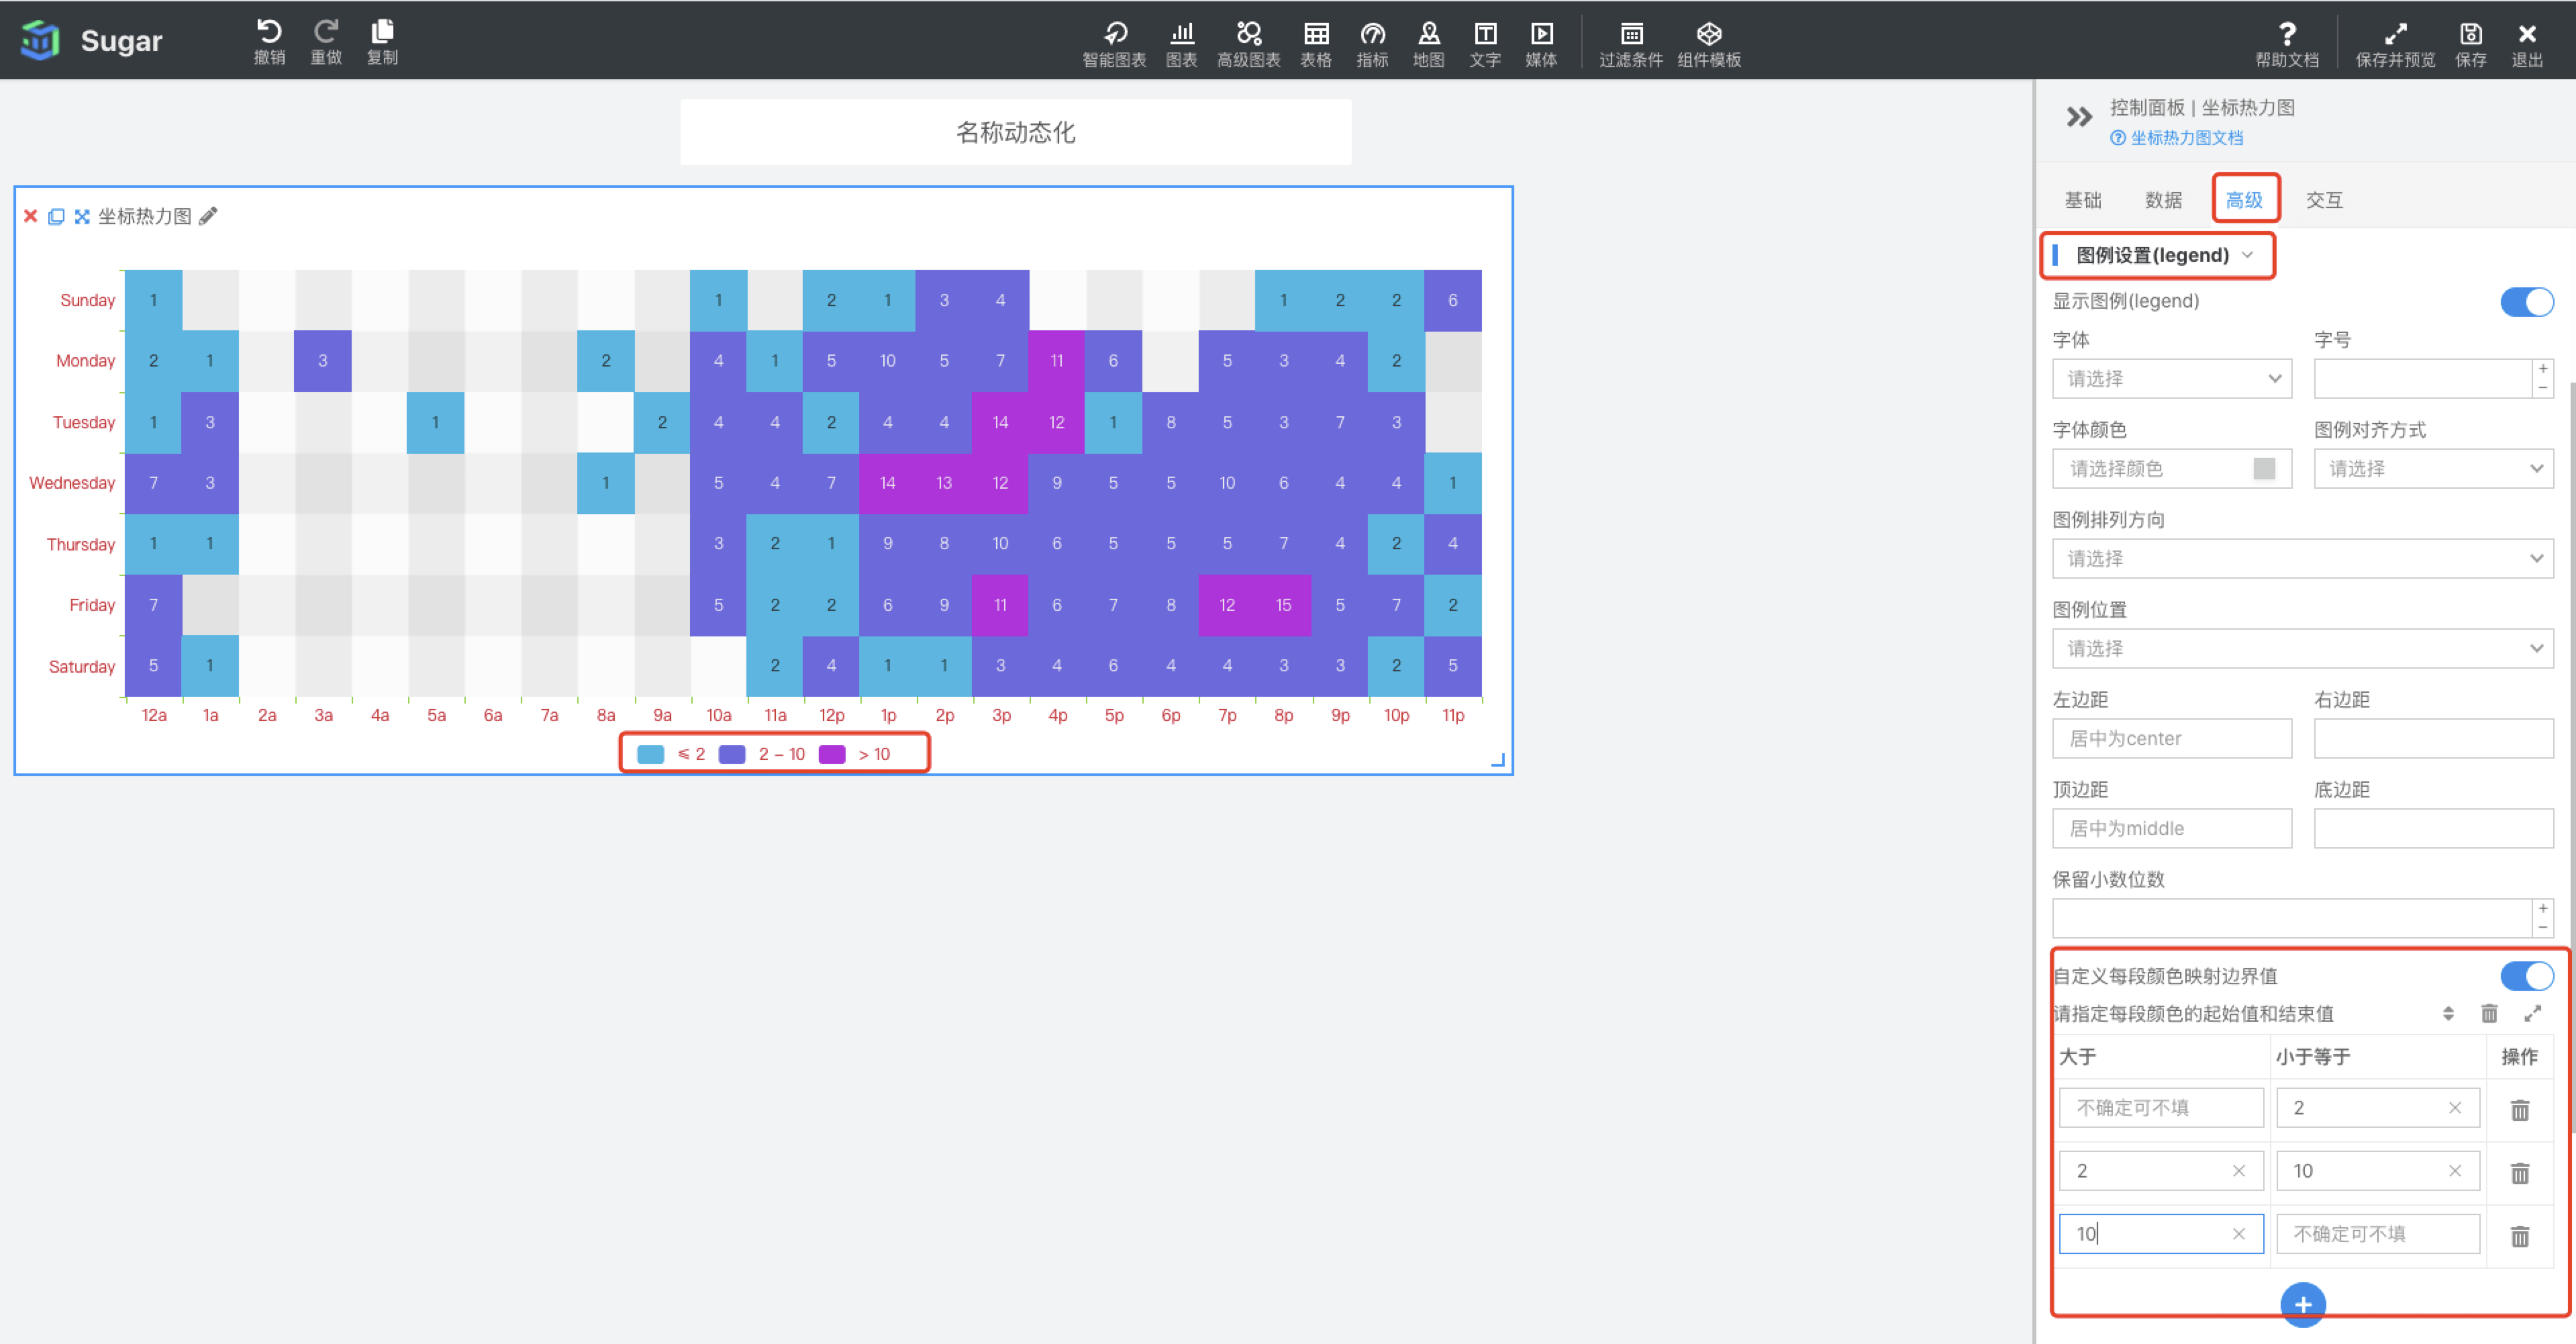Increase decimal places with plus stepper
This screenshot has width=2576, height=1344.
pyautogui.click(x=2542, y=909)
